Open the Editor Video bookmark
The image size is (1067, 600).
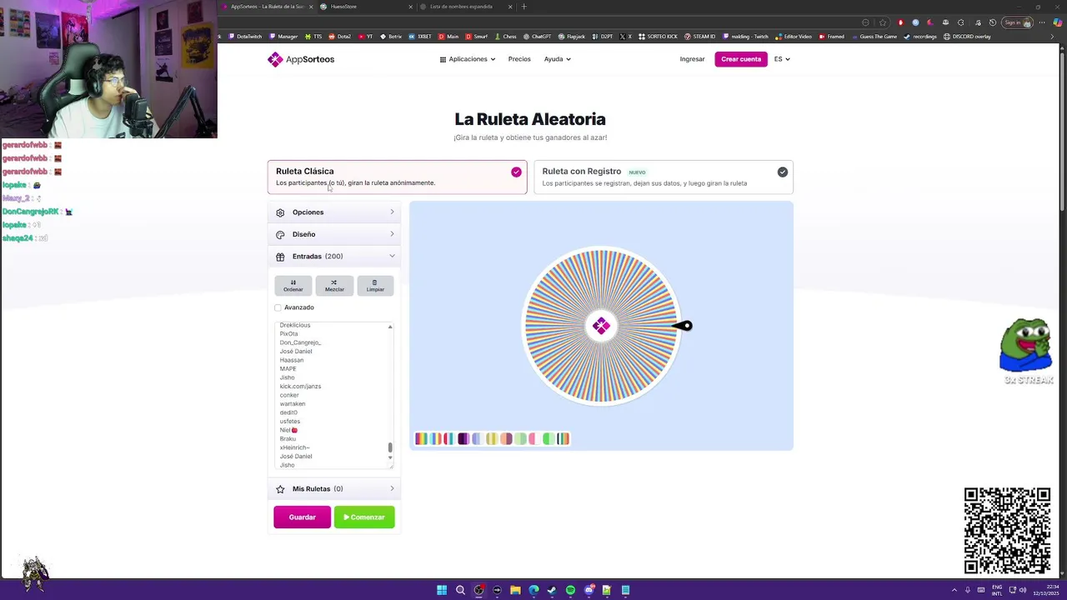click(x=793, y=37)
